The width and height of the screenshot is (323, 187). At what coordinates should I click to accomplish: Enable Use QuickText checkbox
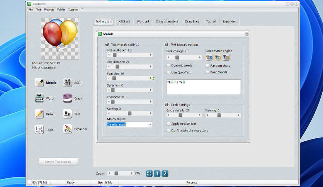click(168, 72)
